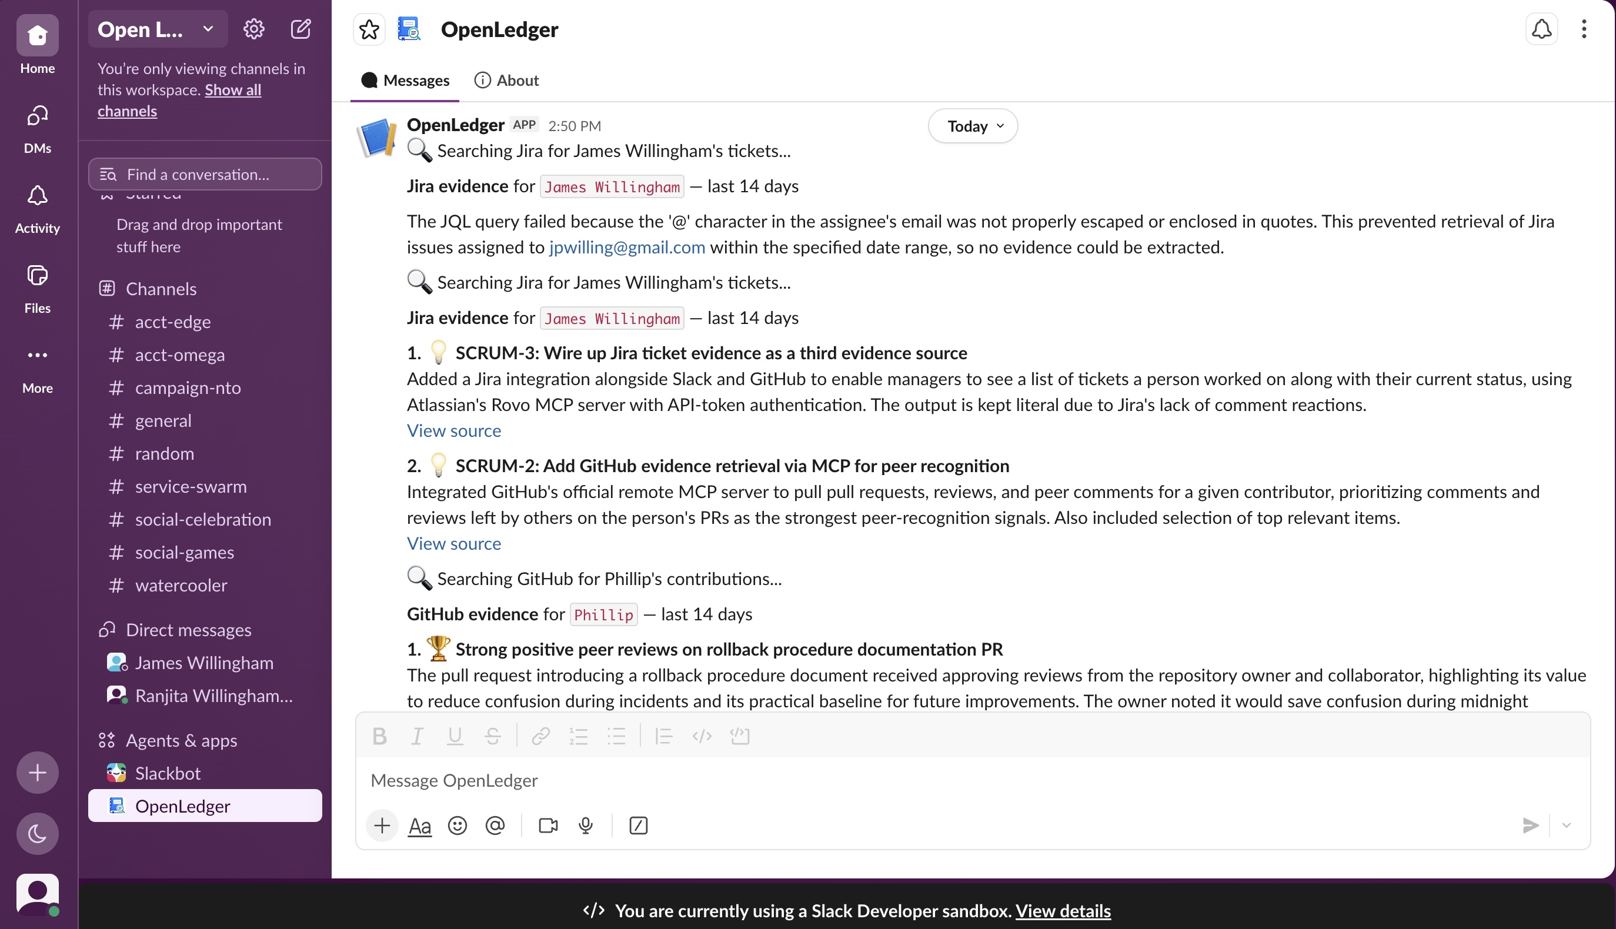Mention someone with the @ icon
The image size is (1616, 929).
pyautogui.click(x=495, y=826)
